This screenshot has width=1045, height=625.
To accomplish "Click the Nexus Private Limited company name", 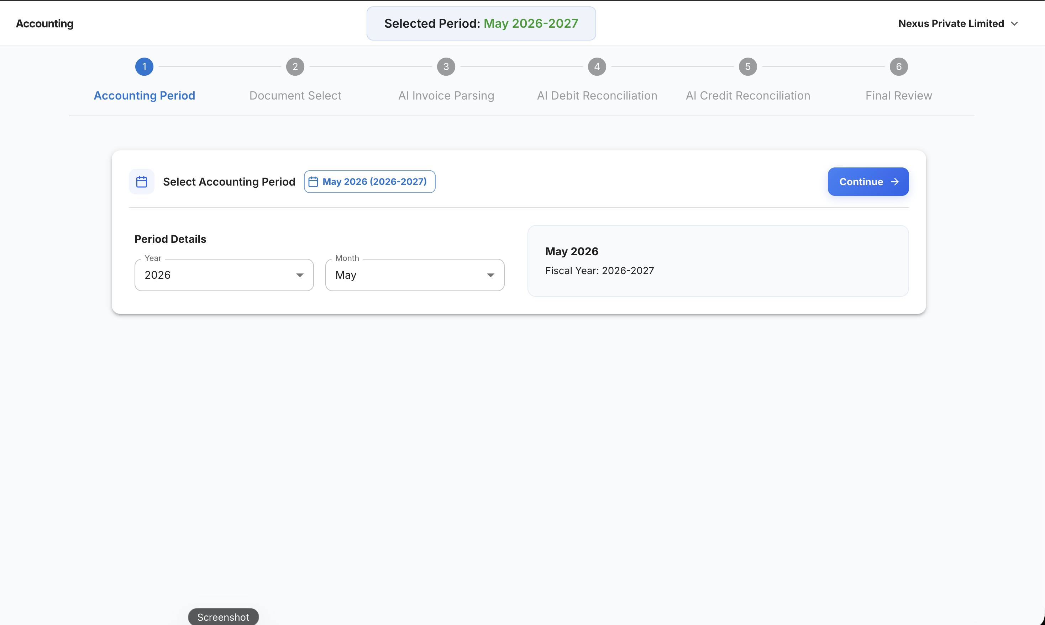I will click(951, 23).
